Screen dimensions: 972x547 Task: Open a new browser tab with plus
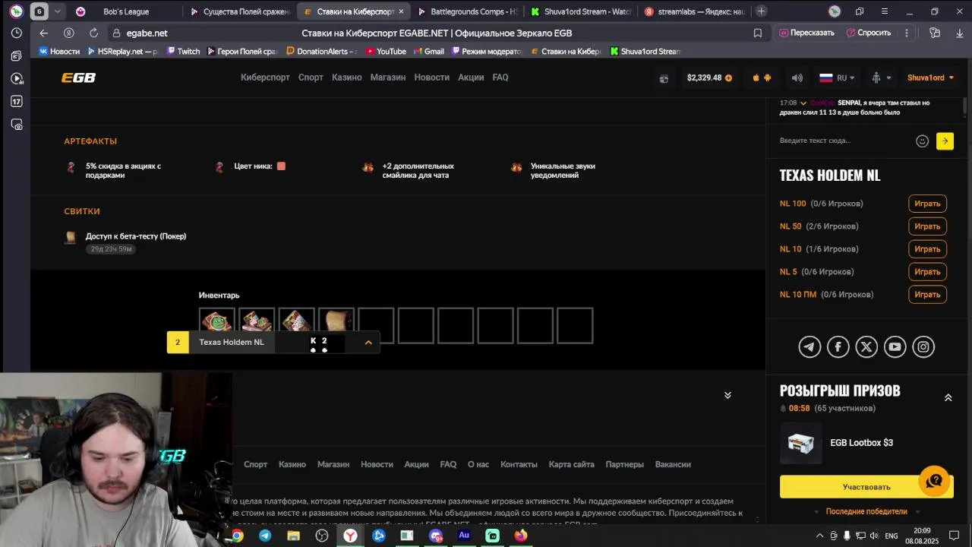click(x=761, y=11)
